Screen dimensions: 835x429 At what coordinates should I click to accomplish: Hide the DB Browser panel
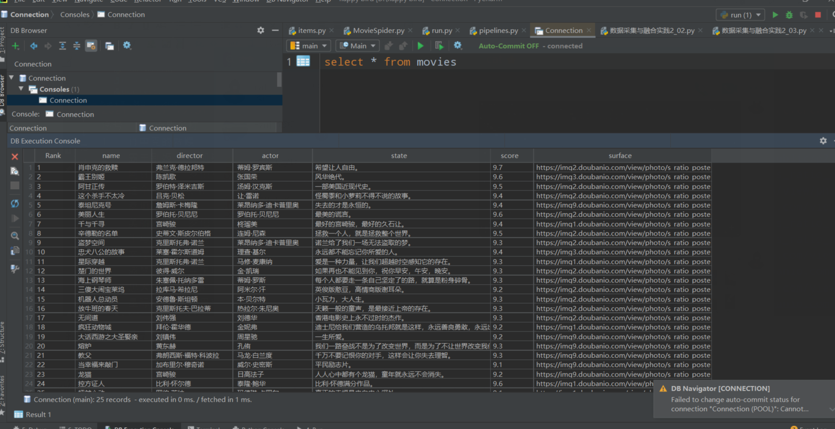click(x=275, y=30)
